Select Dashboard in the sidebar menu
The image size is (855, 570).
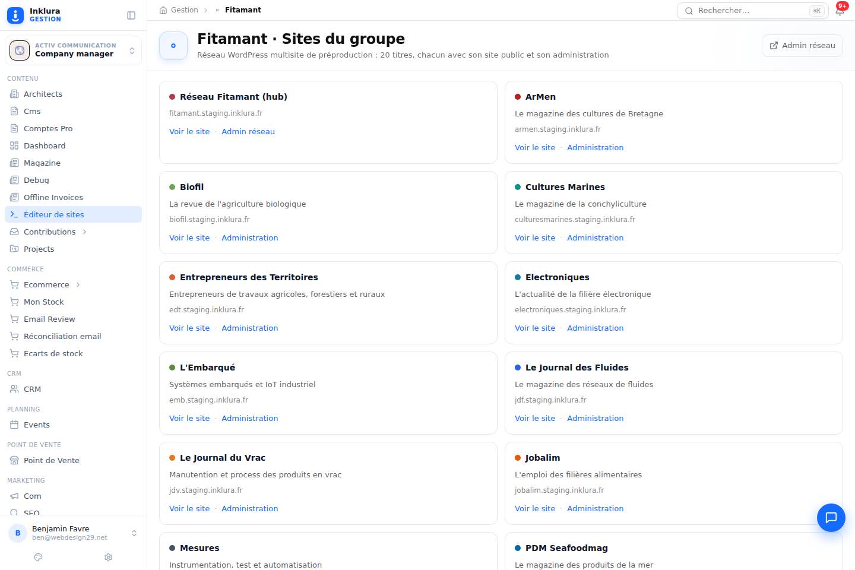[74, 145]
